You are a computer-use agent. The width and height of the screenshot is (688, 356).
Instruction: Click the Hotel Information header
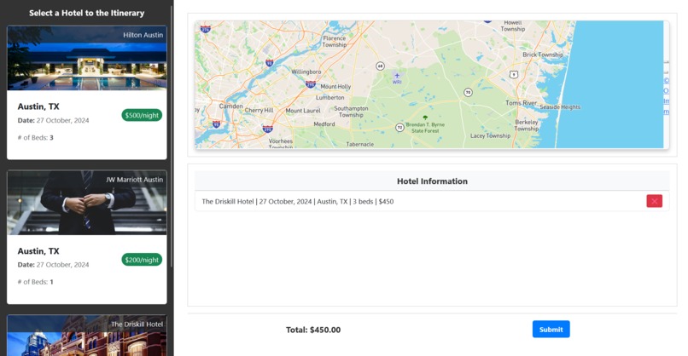click(x=432, y=181)
